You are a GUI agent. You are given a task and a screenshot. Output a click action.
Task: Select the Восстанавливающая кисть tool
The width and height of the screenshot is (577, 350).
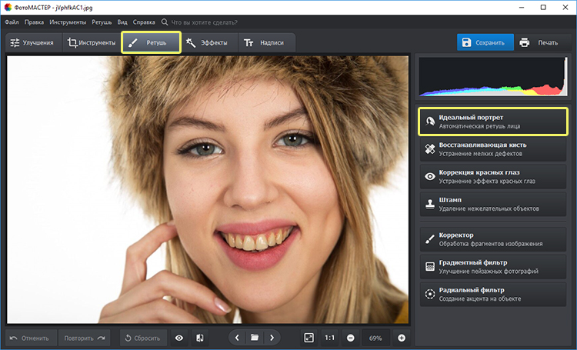(492, 149)
